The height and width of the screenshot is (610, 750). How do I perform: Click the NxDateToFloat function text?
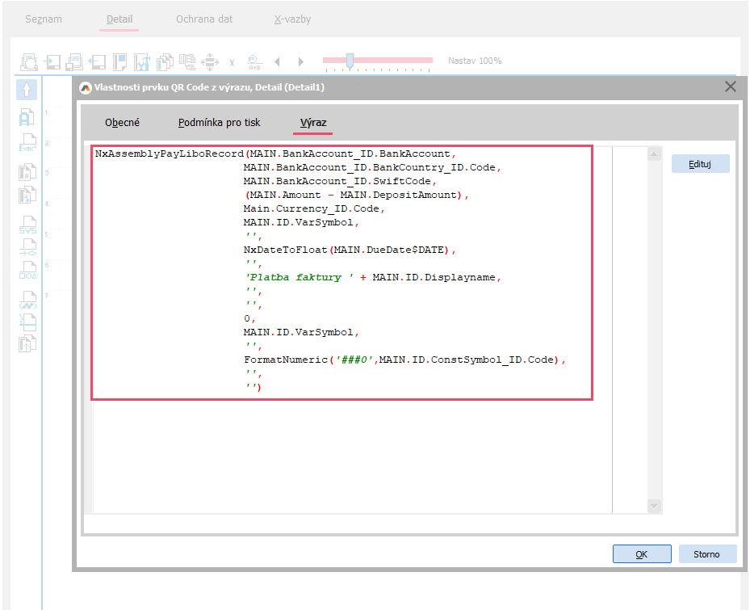coord(285,250)
